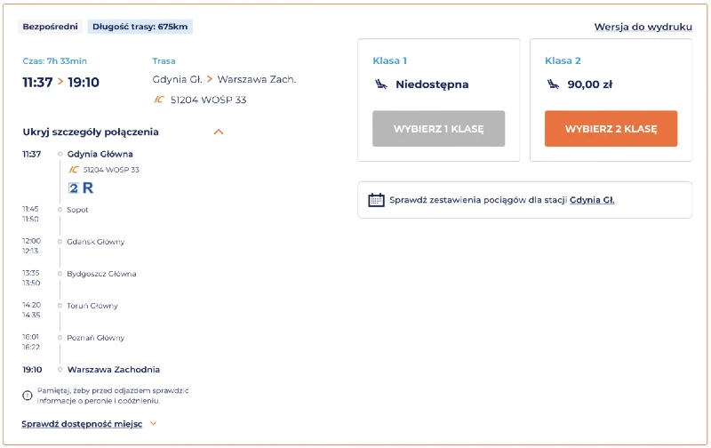This screenshot has width=711, height=448.
Task: Click the calendar icon for train schedules
Action: click(376, 200)
